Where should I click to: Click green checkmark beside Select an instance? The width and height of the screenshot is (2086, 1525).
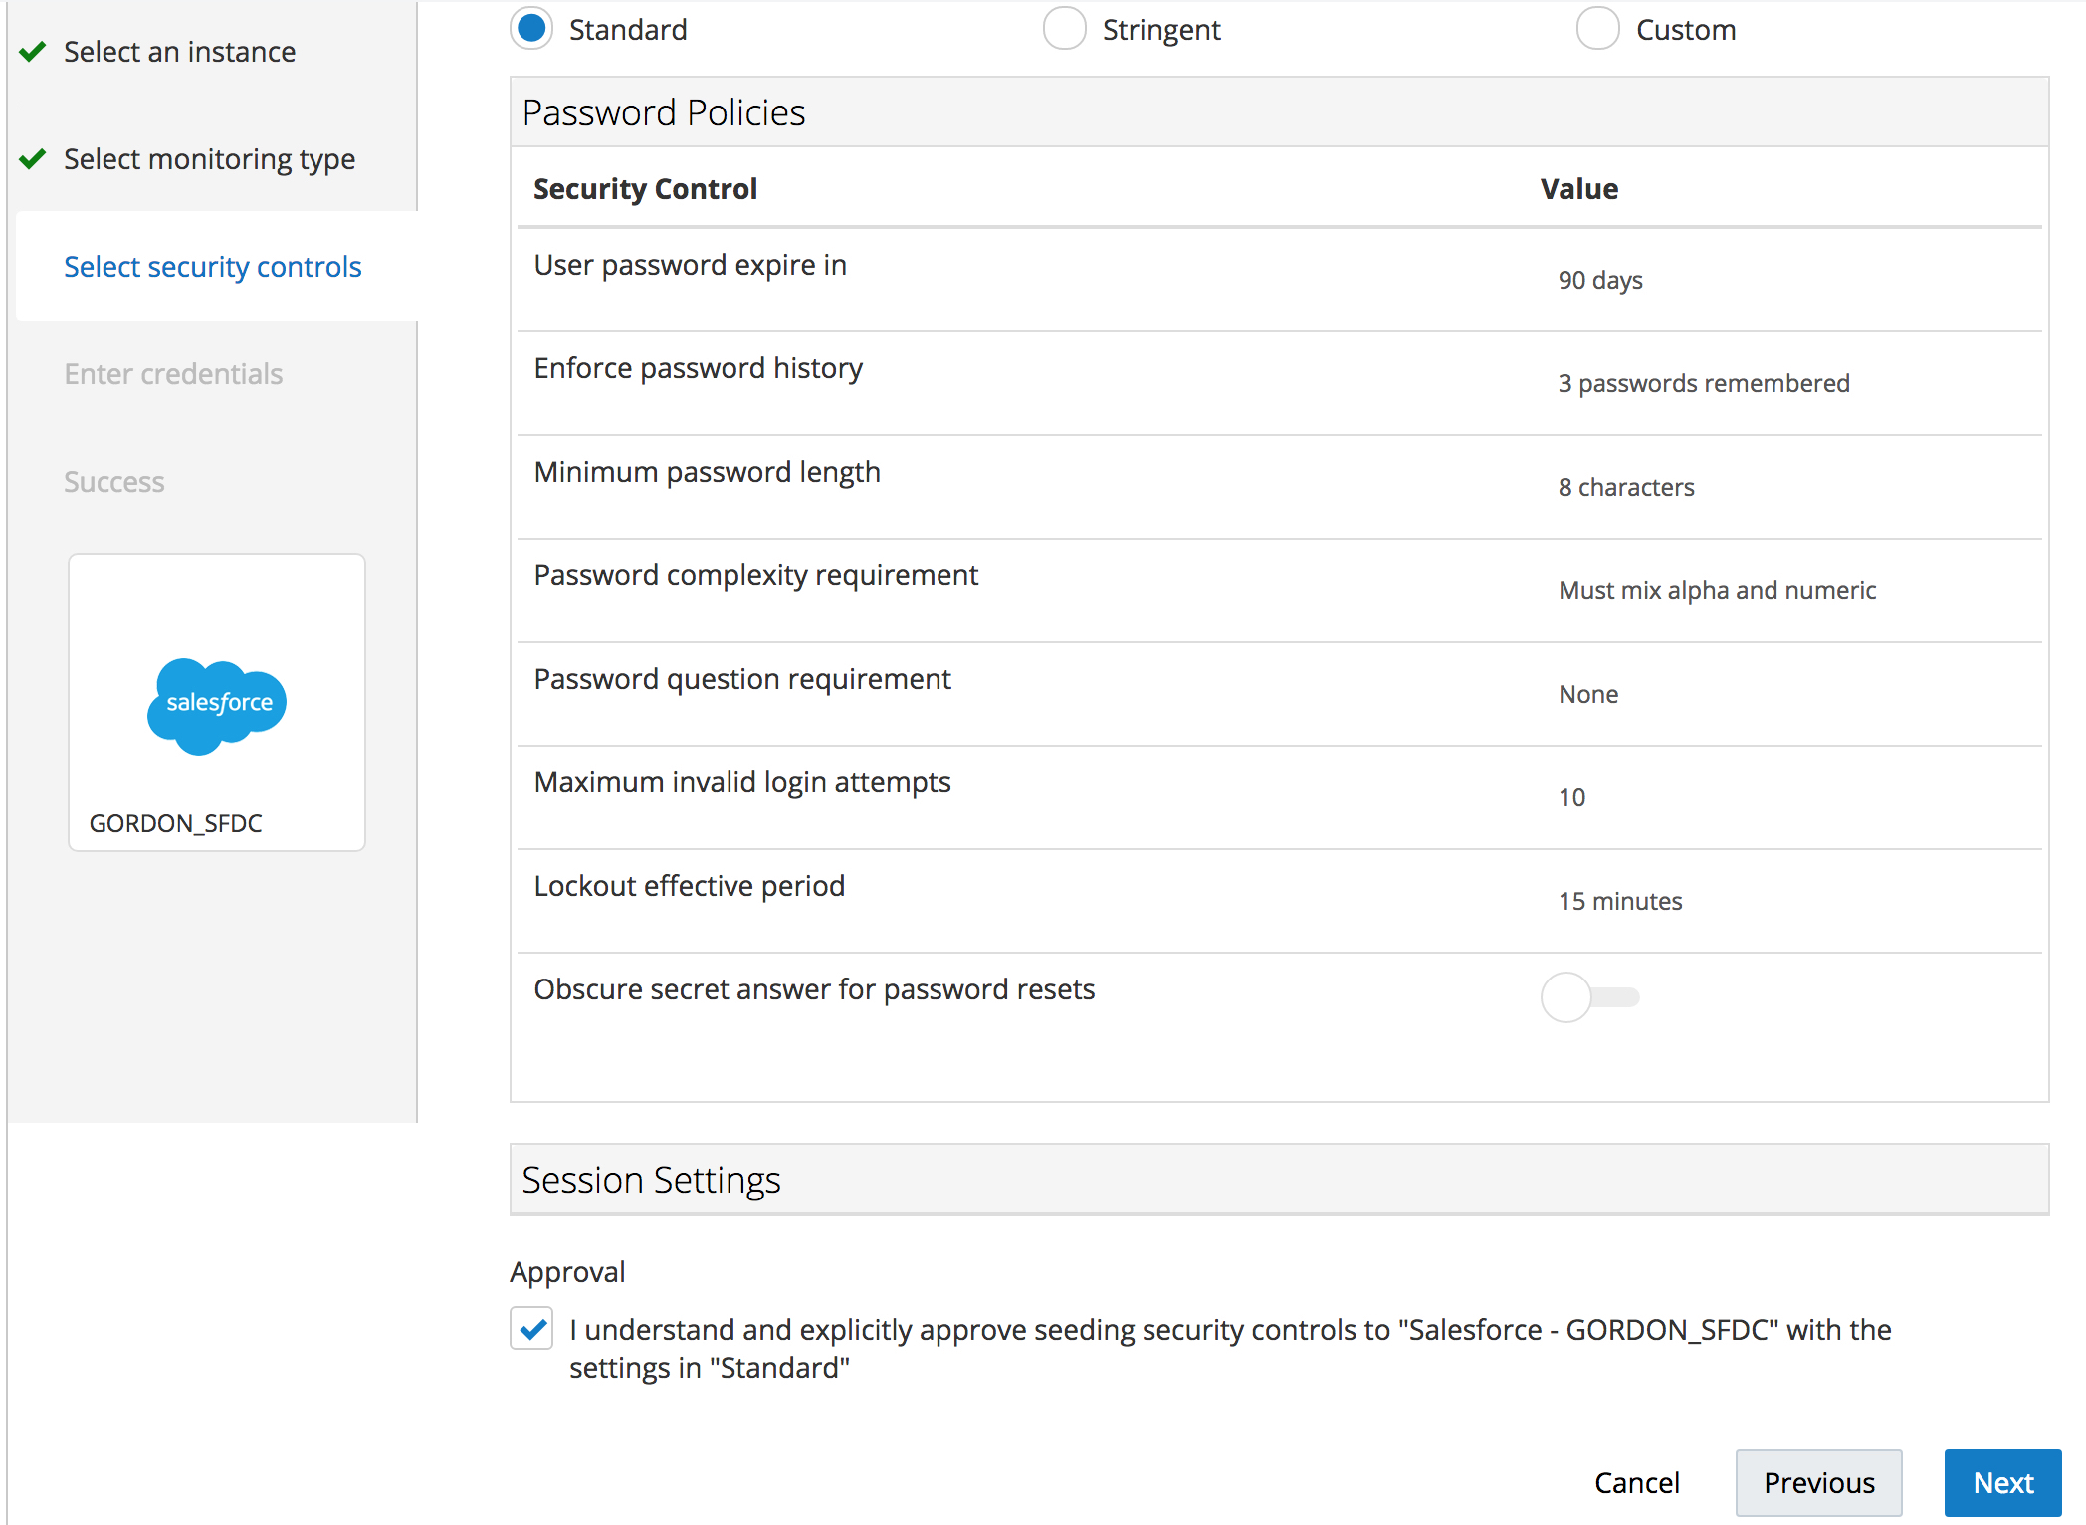[x=33, y=51]
